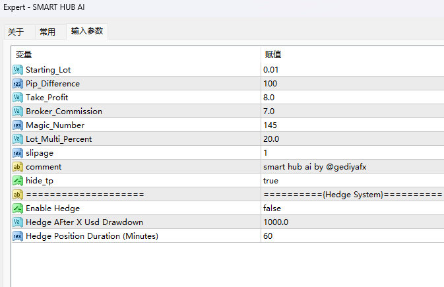Edit the Lot_Multi_Percent value 20.0
The width and height of the screenshot is (444, 287).
pos(271,139)
